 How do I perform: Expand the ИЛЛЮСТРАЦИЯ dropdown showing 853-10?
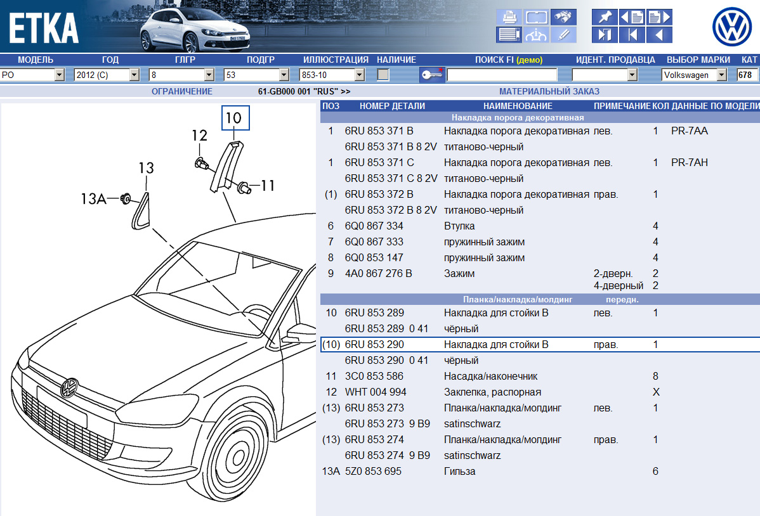coord(360,75)
